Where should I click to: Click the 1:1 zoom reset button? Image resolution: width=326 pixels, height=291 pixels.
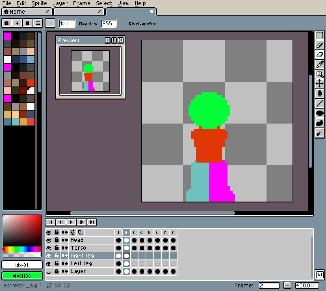click(319, 275)
